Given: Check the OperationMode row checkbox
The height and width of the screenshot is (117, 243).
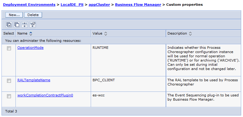Looking at the screenshot, I should (9, 48).
